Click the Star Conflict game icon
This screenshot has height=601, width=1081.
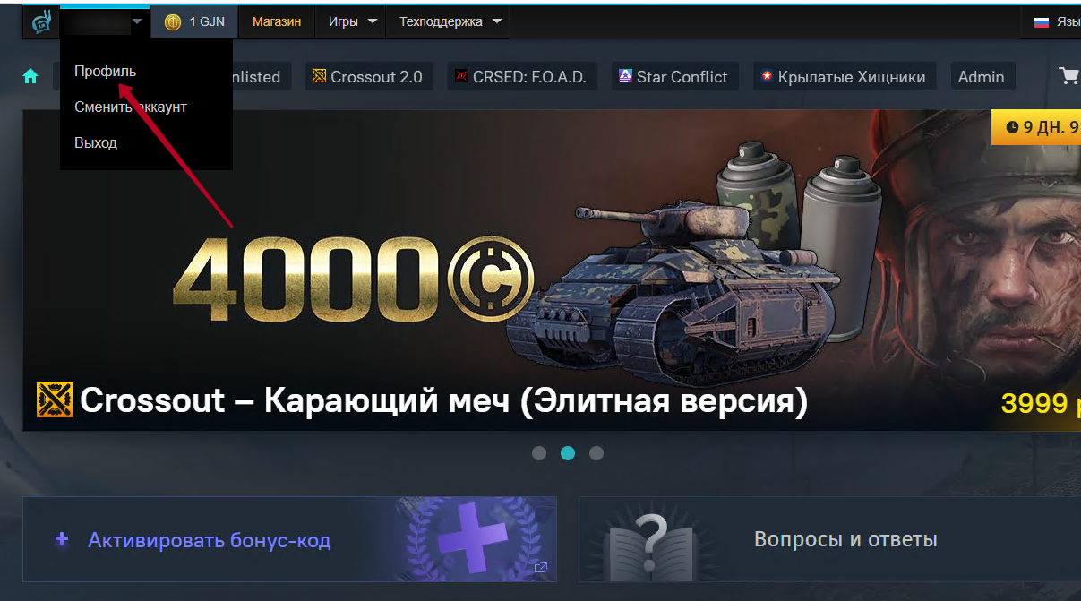pos(626,76)
